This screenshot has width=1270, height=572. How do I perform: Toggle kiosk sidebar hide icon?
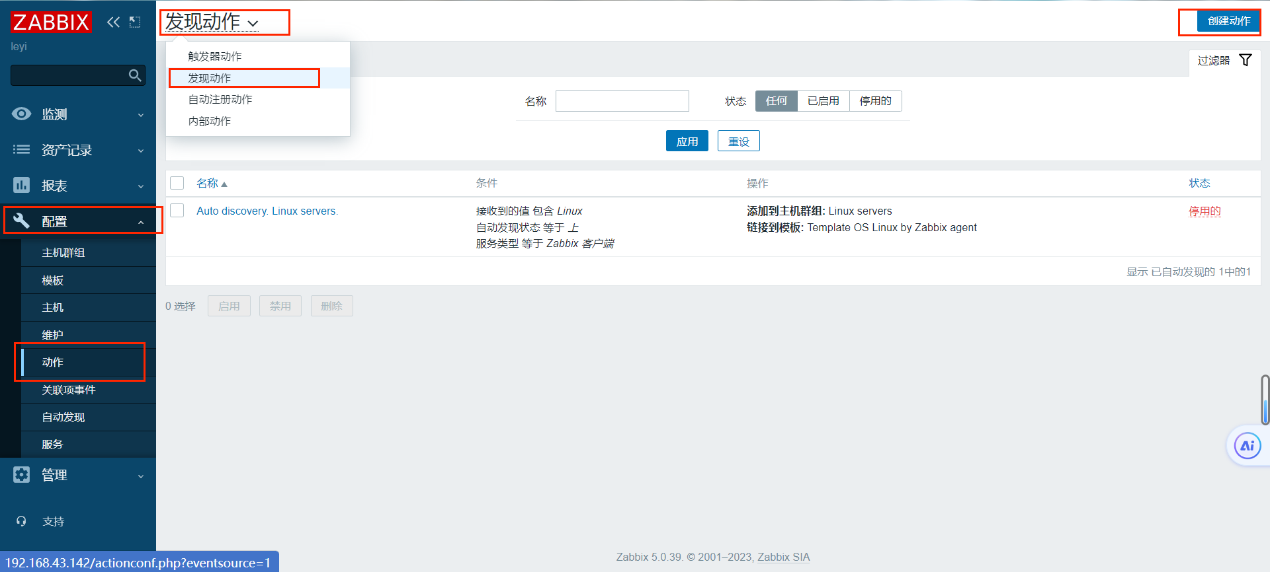coord(135,22)
